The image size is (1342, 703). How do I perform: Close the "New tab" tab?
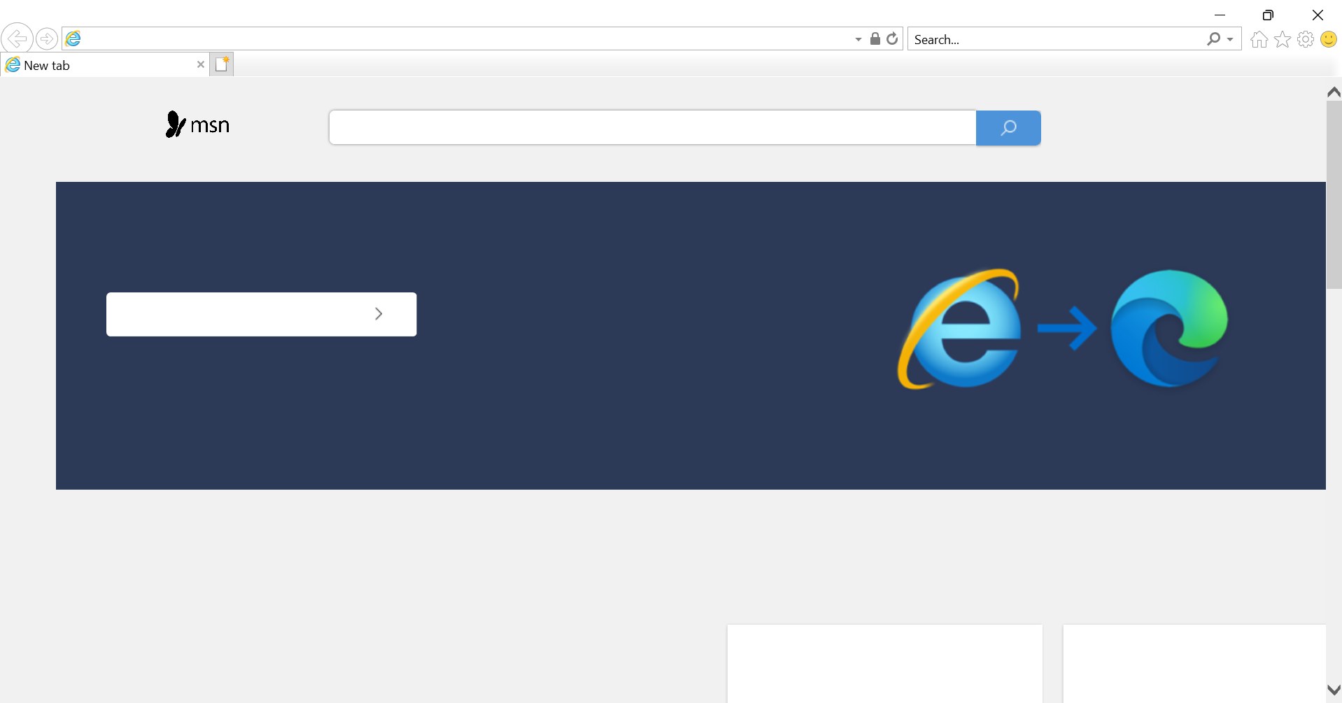click(x=201, y=64)
